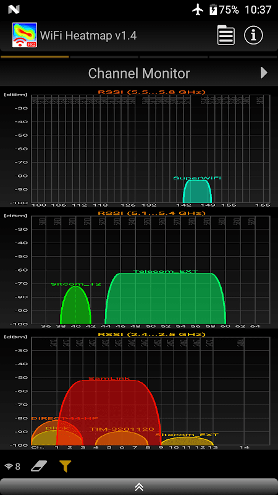Screen dimensions: 278x495
Task: Tap channel 40 label on 5.1 GHz axis
Action: pos(75,326)
